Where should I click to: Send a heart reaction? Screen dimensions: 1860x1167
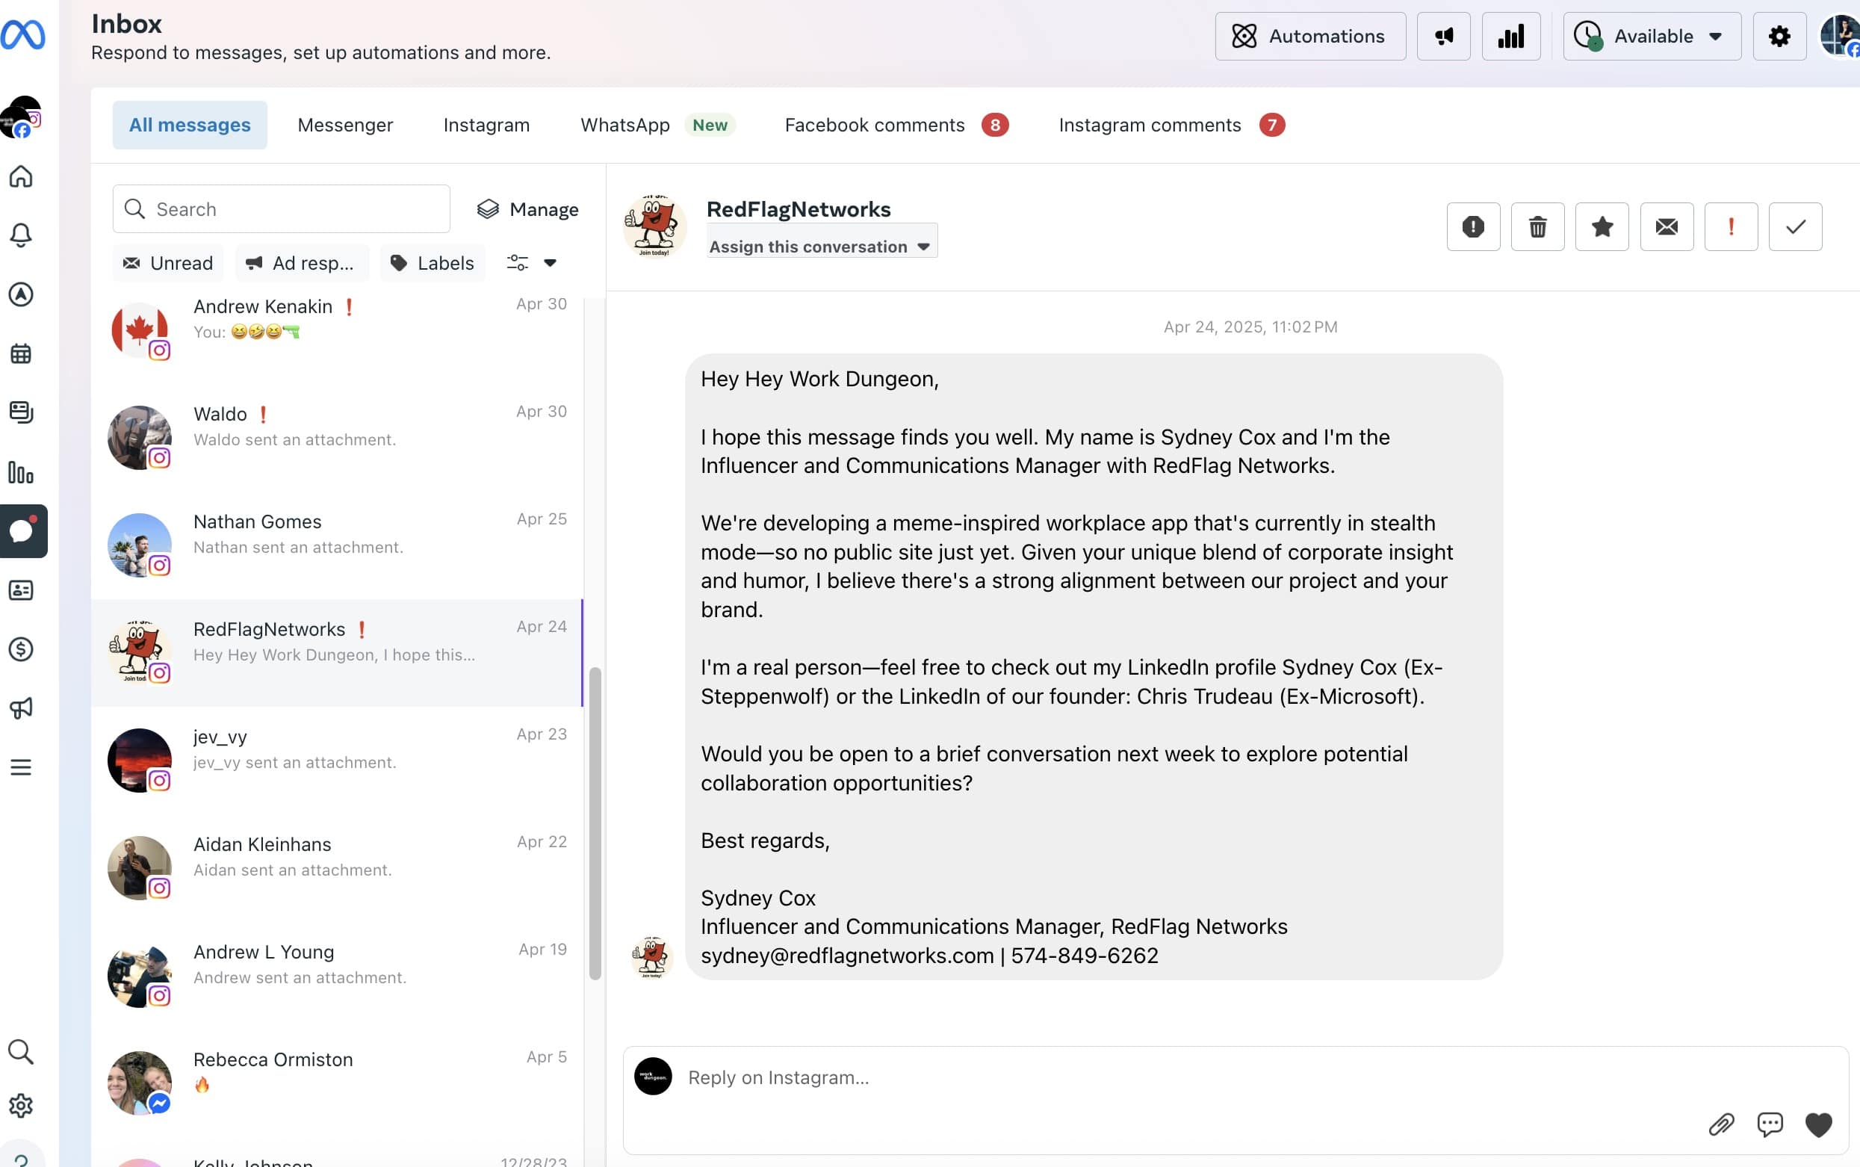[1818, 1124]
